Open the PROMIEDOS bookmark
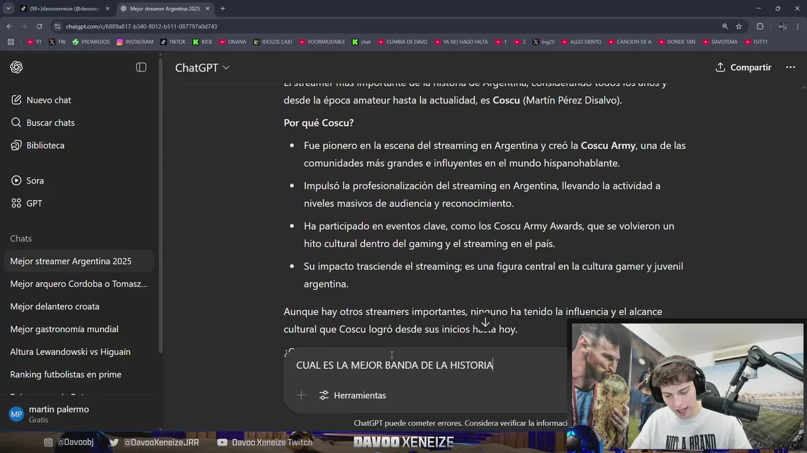 pos(91,42)
